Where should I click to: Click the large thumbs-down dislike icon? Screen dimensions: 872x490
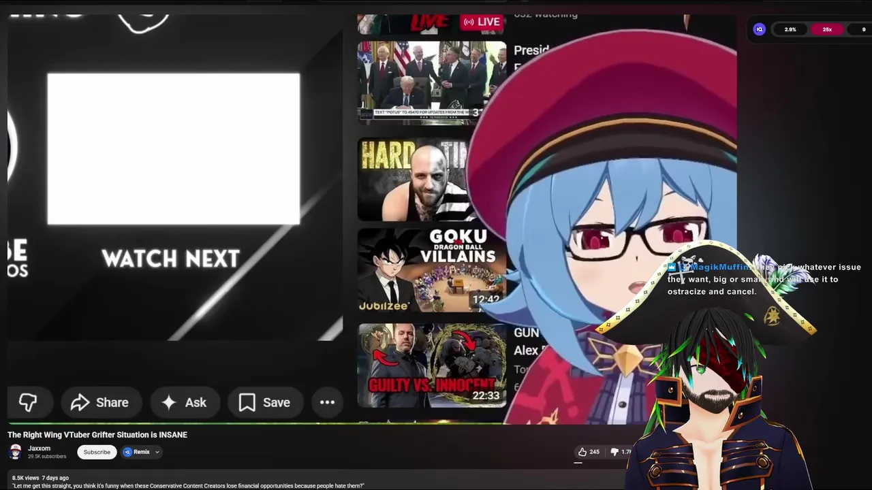[28, 402]
